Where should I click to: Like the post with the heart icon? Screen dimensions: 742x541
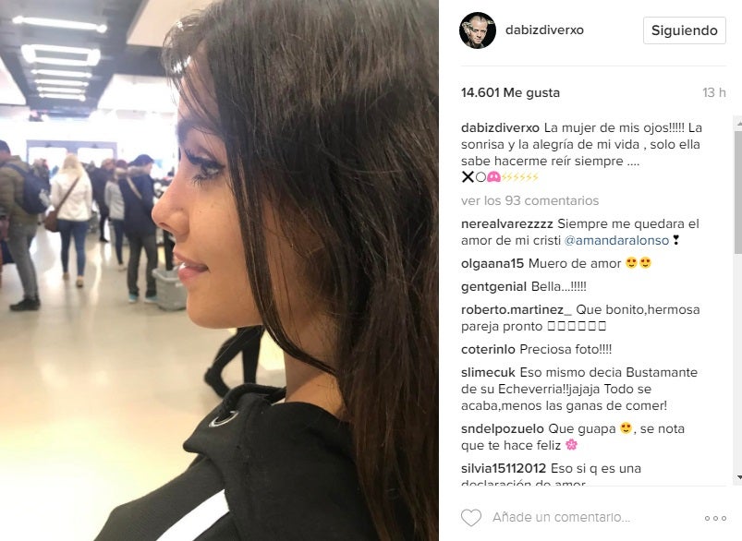coord(471,518)
